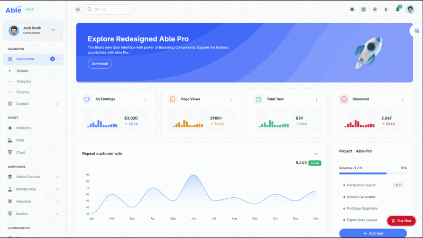Click the Invoice icon

(10, 214)
